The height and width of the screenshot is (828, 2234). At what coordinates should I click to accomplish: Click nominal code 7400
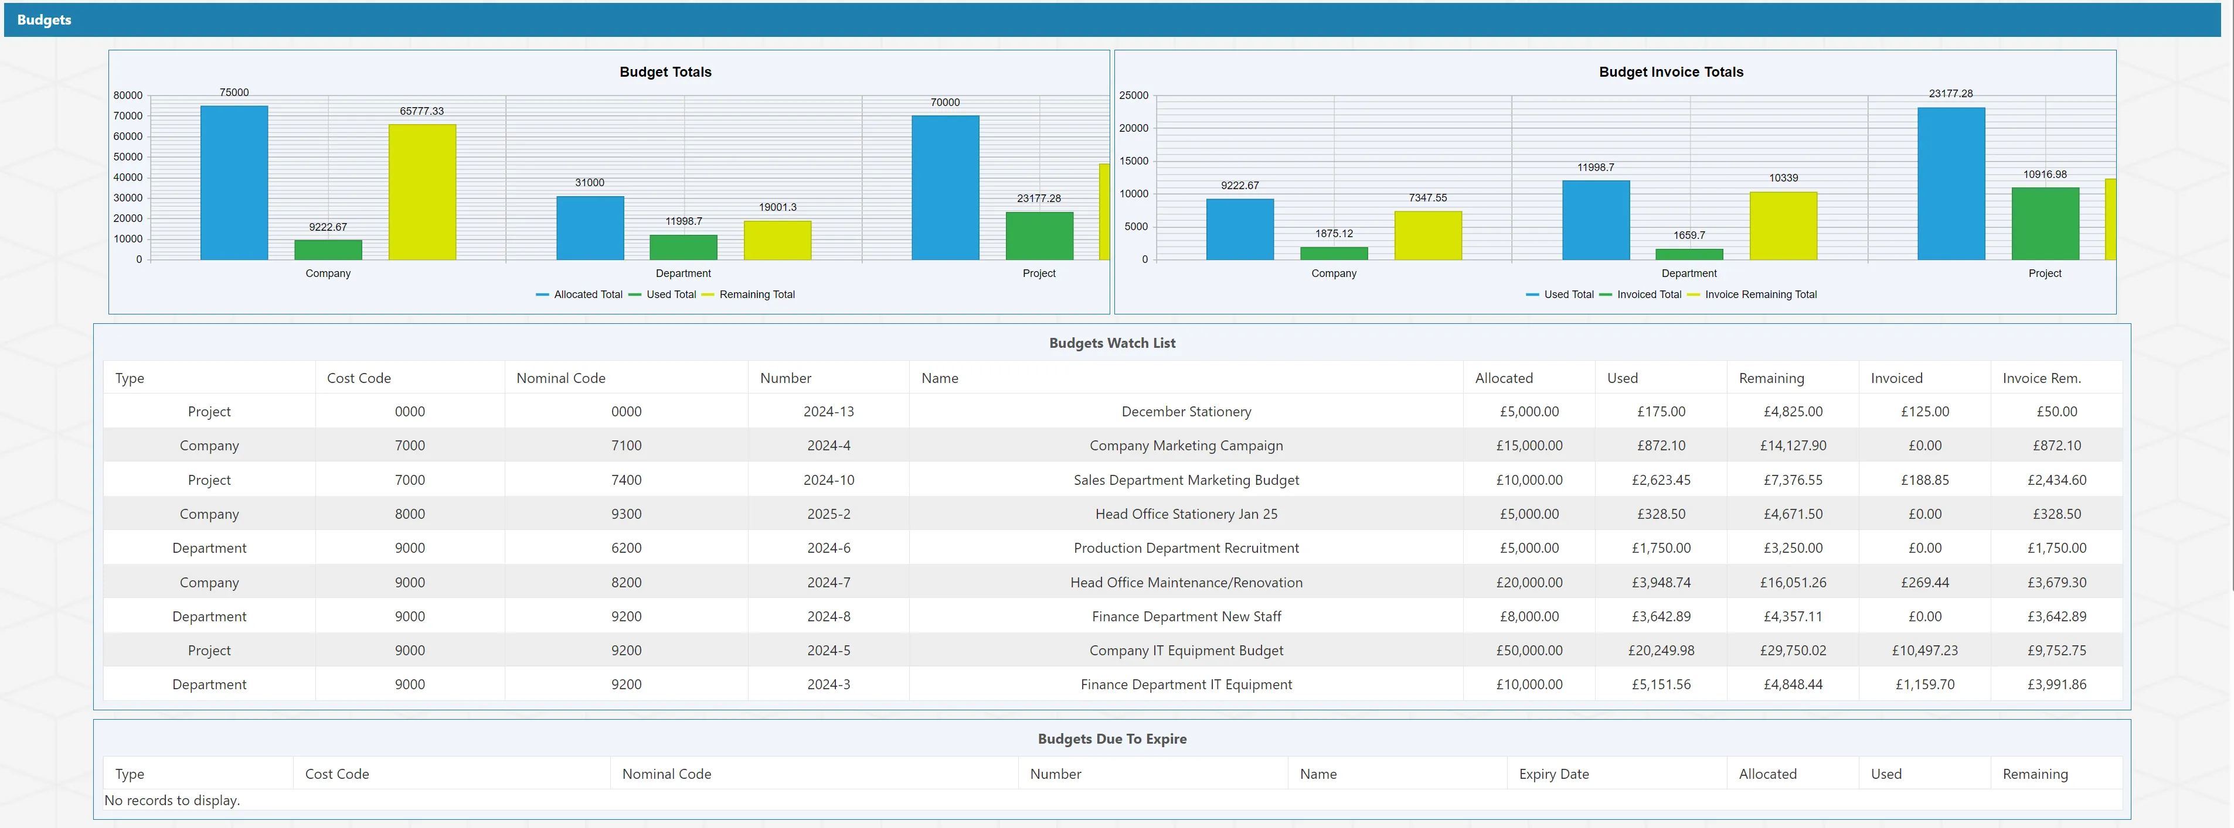(x=626, y=480)
